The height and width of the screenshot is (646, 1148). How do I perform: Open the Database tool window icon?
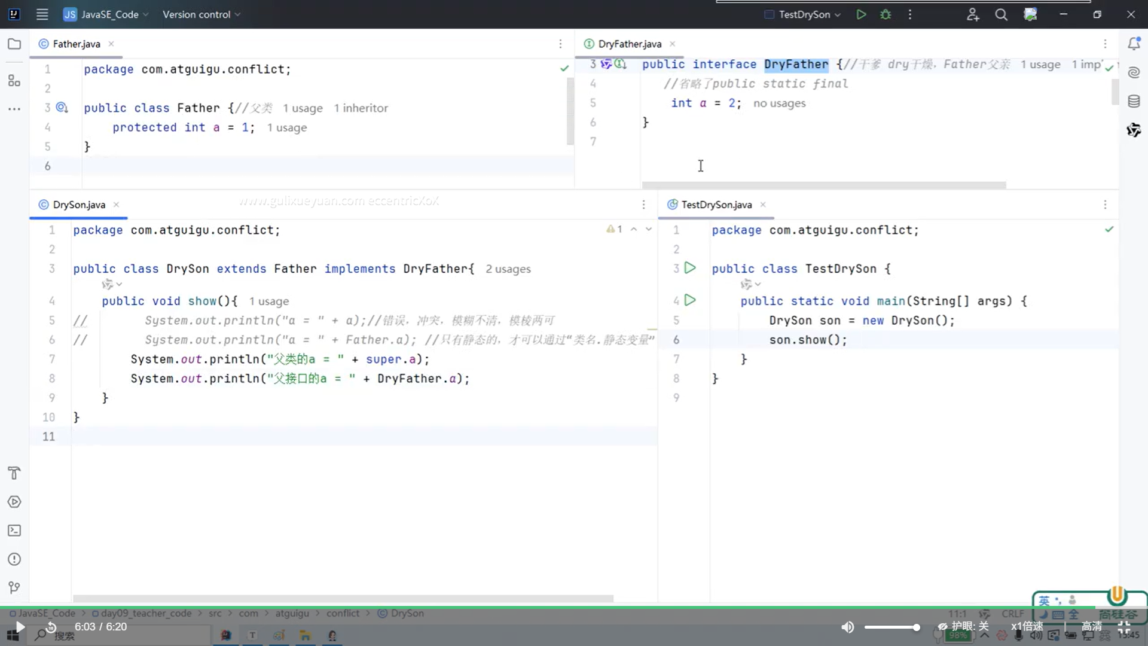1134,101
